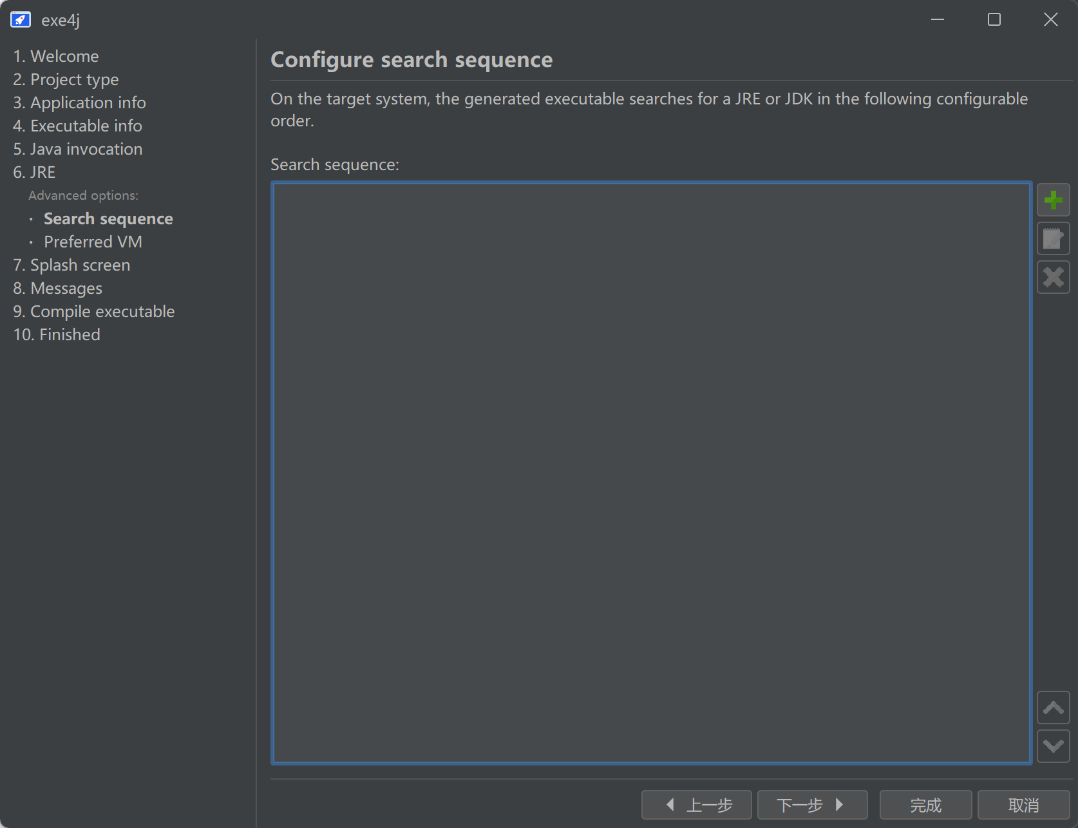Click the move up chevron icon

1053,708
